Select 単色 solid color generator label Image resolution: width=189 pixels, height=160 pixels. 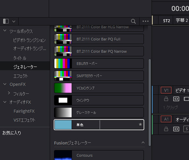[80, 125]
